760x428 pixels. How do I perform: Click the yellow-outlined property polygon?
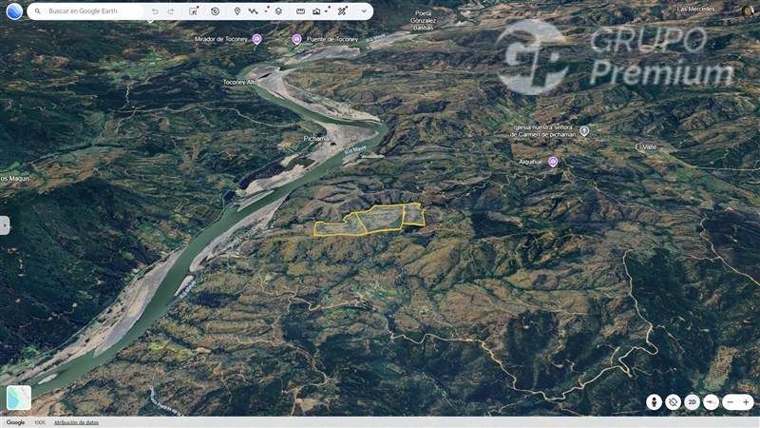tap(370, 221)
